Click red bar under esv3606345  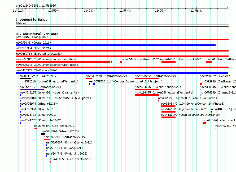point(169,106)
